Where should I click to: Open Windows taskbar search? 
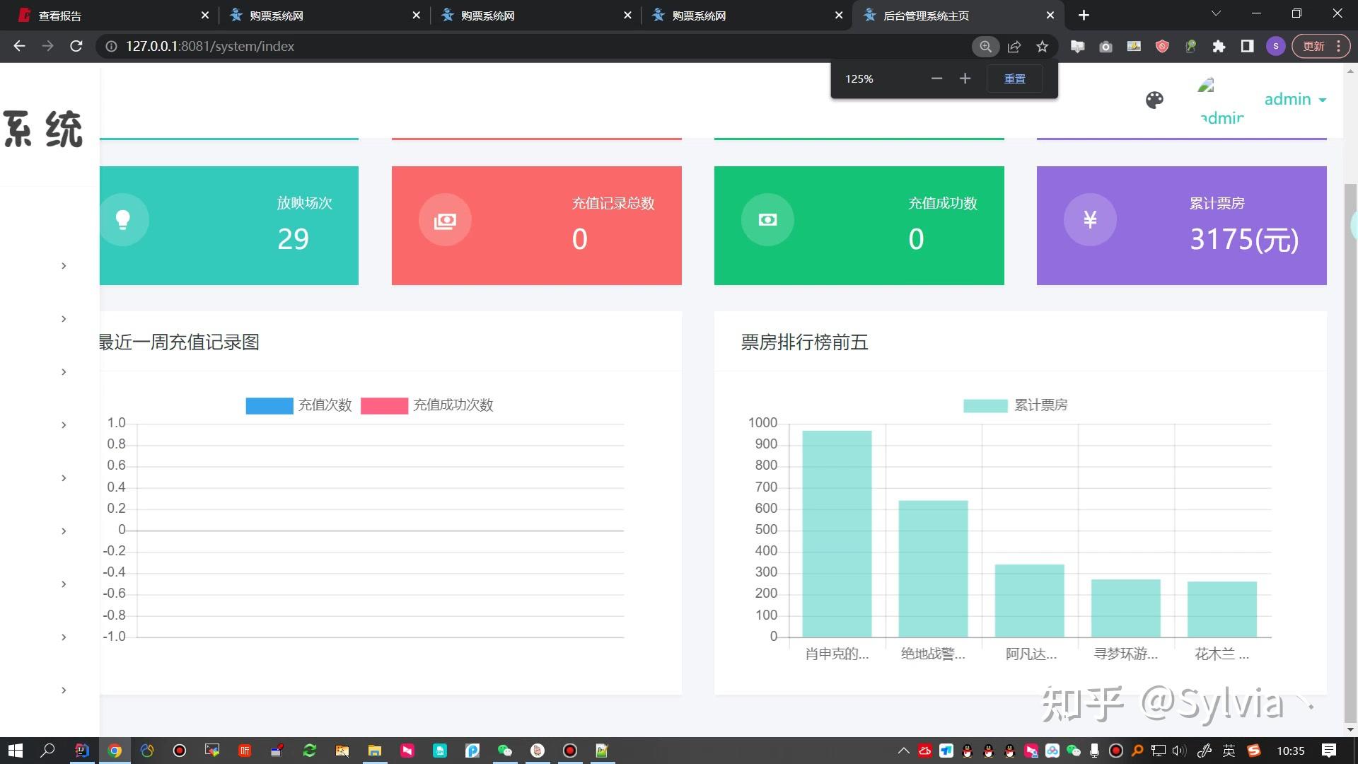tap(47, 751)
